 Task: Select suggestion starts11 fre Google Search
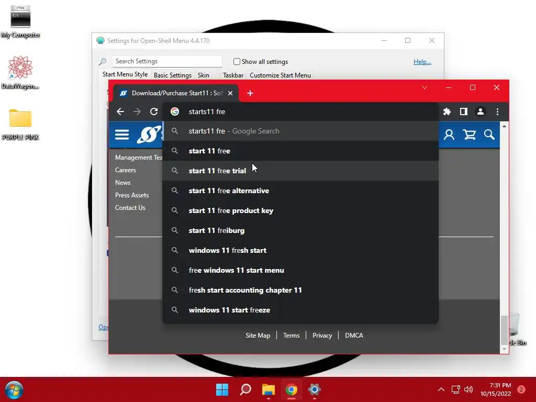300,131
